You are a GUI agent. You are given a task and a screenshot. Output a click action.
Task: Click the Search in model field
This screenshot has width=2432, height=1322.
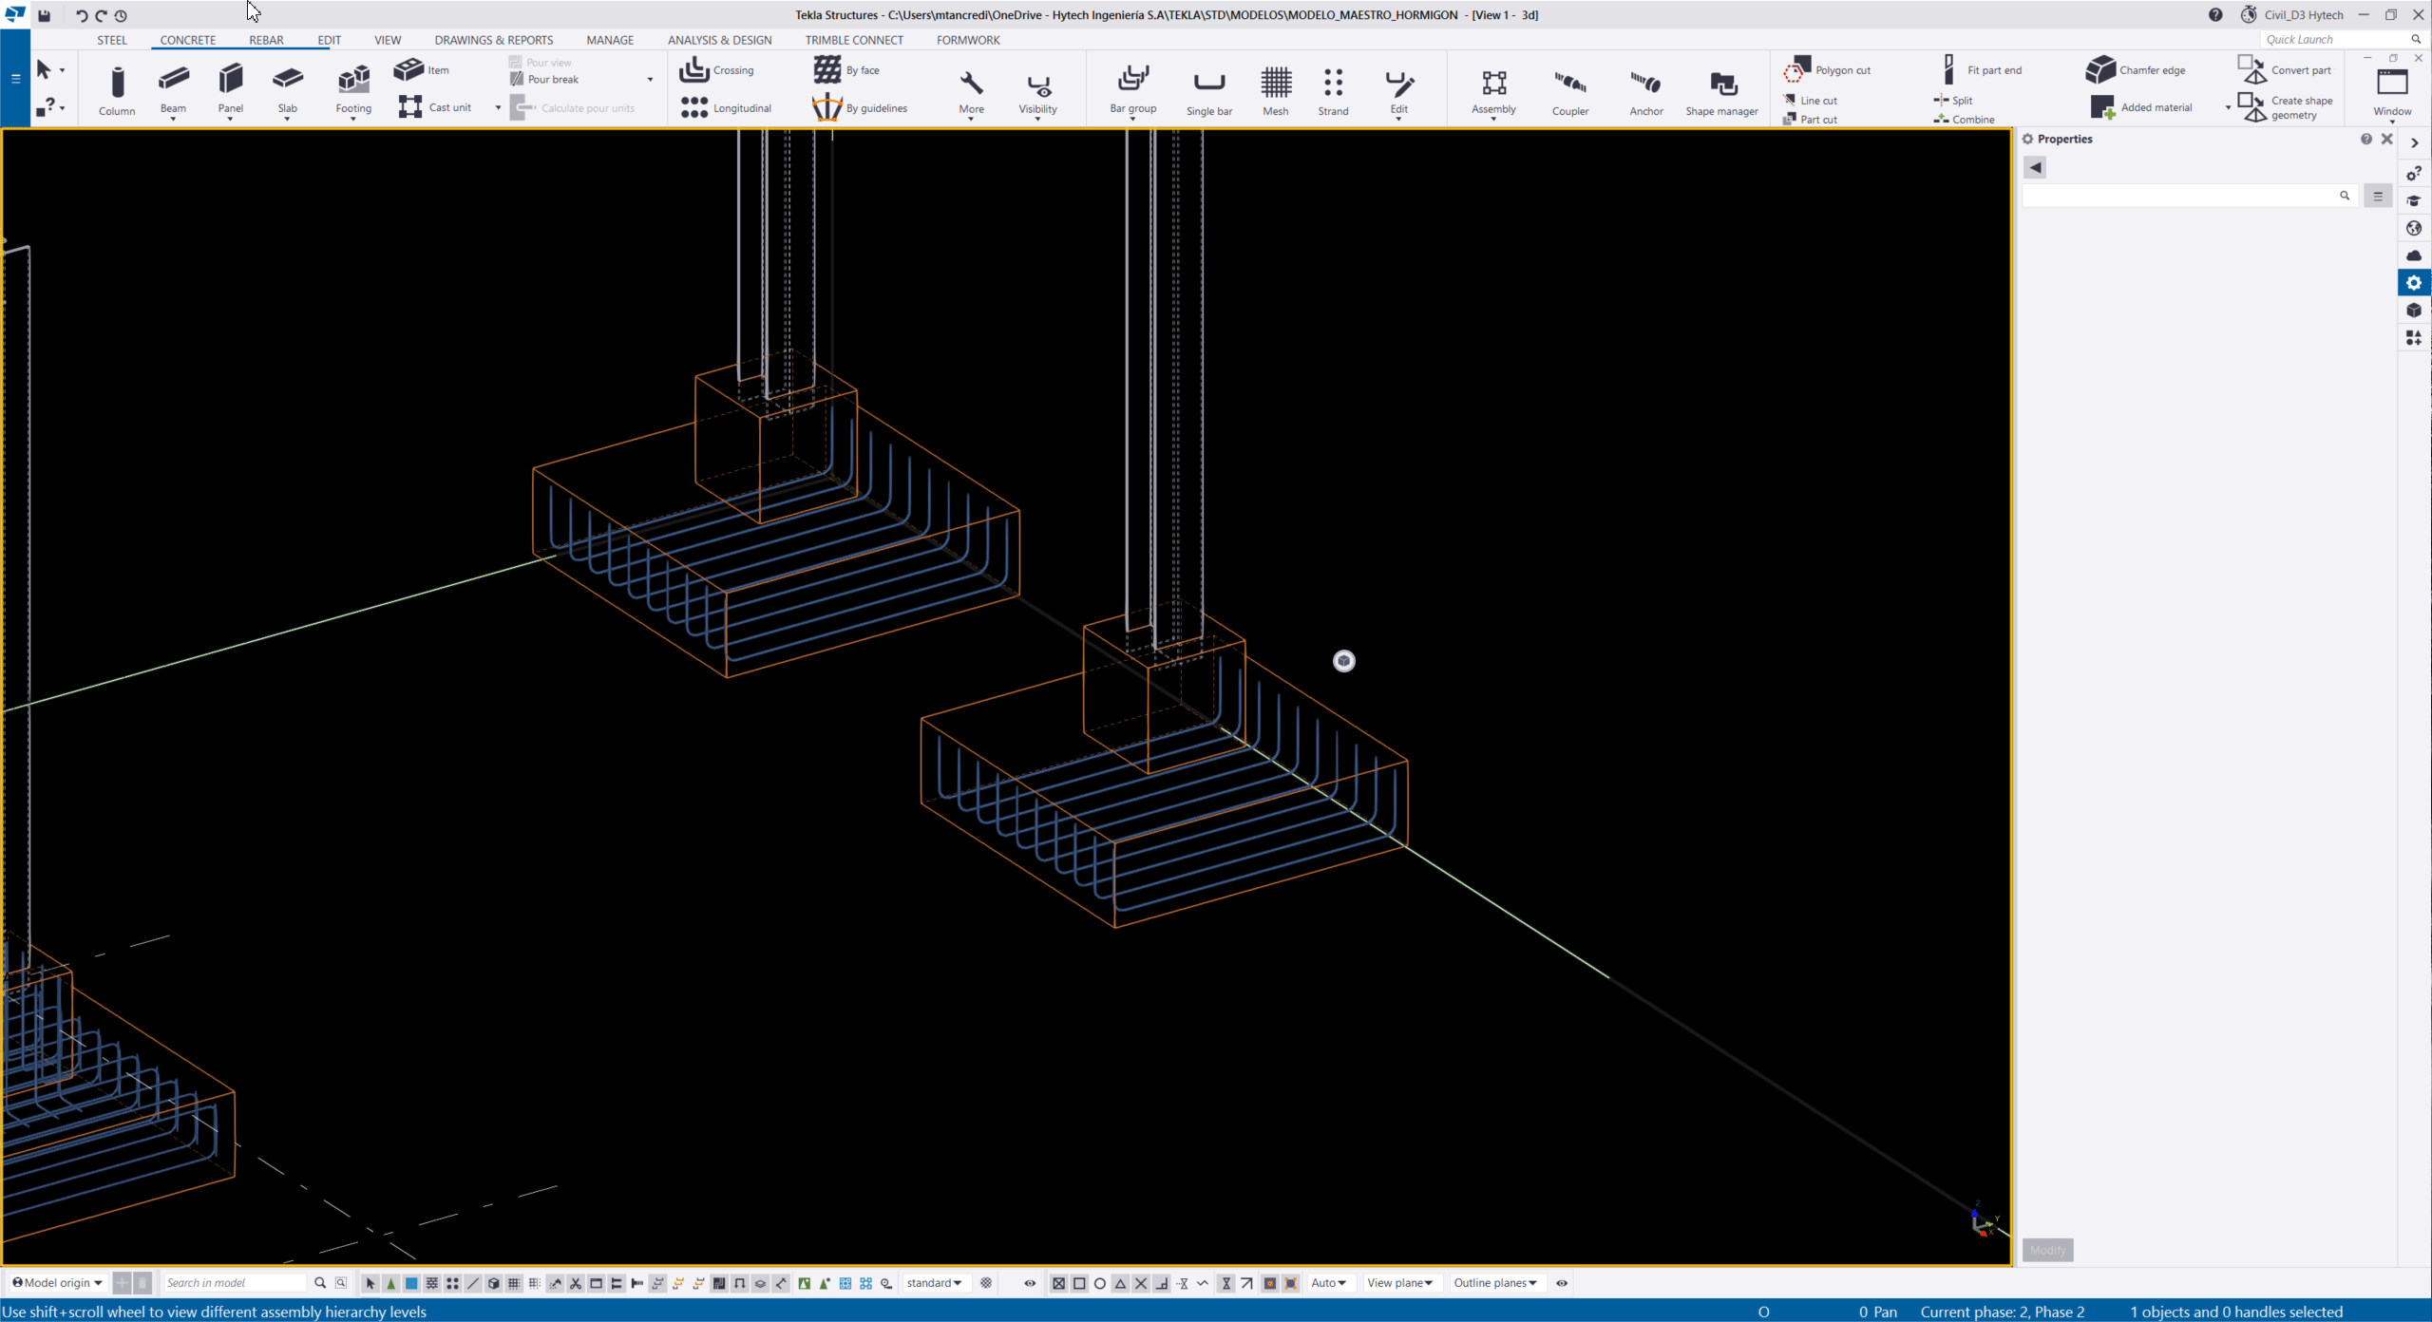(234, 1283)
